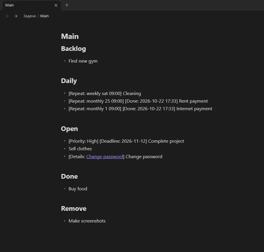
Task: Select the Sell clothes item
Action: (80, 149)
